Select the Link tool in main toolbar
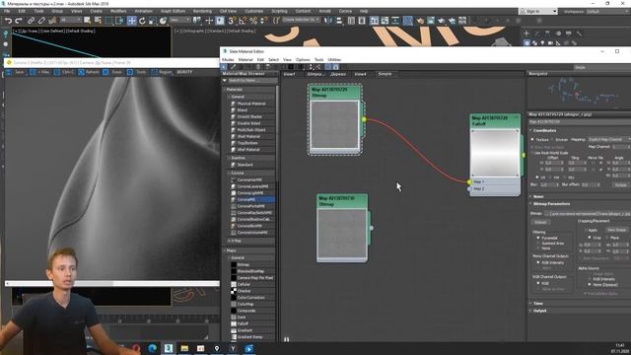Image resolution: width=631 pixels, height=355 pixels. (31, 21)
